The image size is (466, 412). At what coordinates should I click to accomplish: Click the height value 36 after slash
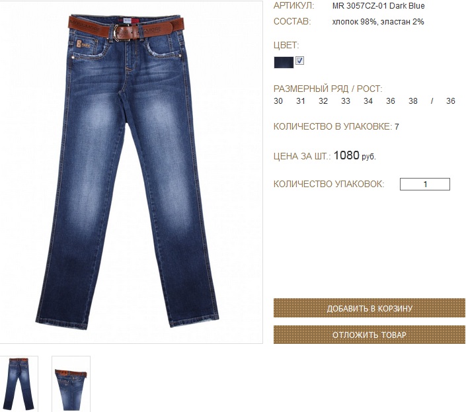pyautogui.click(x=451, y=101)
